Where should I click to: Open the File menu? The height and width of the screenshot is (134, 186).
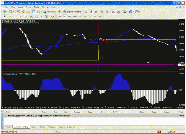pos(7,7)
